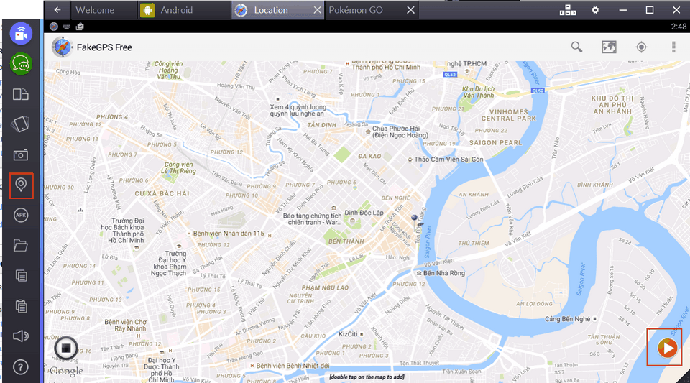Open the green chat bubbles icon
Screen dimensions: 690x383
[21, 64]
